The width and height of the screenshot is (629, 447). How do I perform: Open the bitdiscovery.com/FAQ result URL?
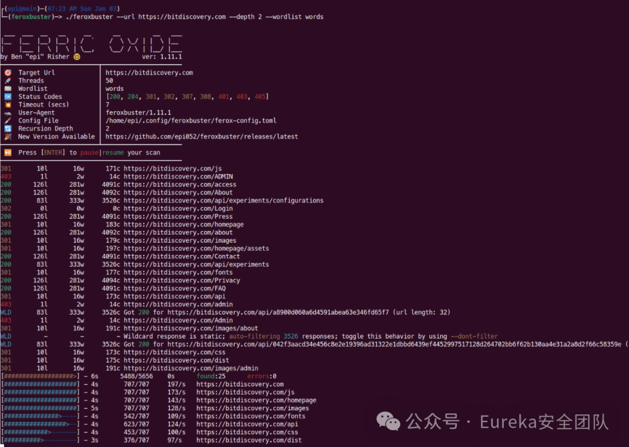(x=175, y=289)
